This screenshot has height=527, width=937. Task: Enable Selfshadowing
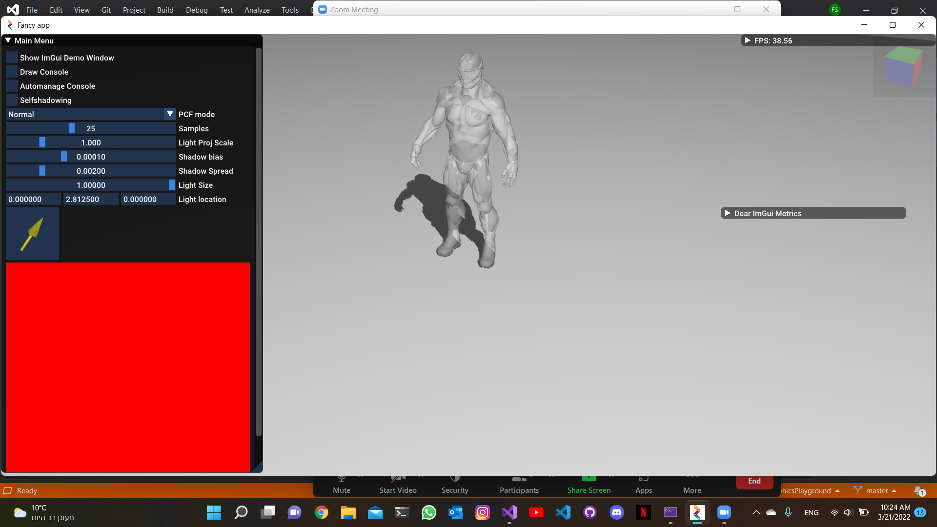(x=11, y=100)
